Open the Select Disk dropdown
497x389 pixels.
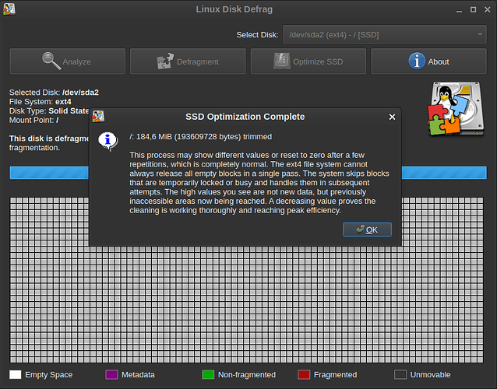(x=383, y=35)
